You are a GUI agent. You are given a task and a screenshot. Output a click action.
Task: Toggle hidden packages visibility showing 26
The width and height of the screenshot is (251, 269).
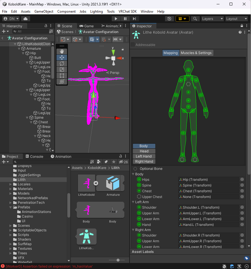[123, 162]
